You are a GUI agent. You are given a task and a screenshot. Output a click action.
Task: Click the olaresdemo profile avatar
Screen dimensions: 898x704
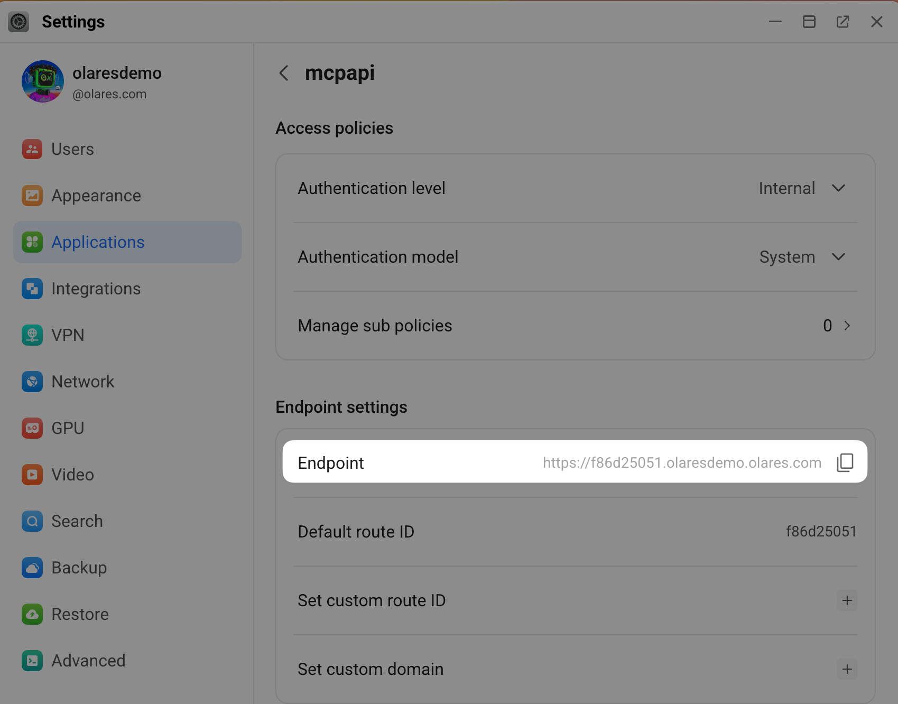coord(43,81)
